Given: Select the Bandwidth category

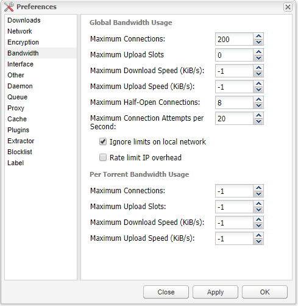Looking at the screenshot, I should point(41,53).
